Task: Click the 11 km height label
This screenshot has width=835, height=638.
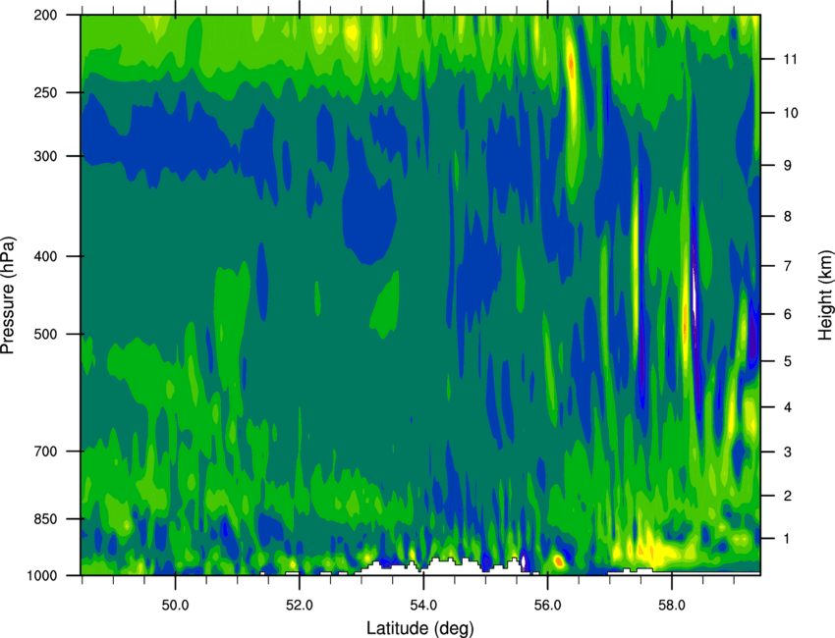Action: pos(790,59)
